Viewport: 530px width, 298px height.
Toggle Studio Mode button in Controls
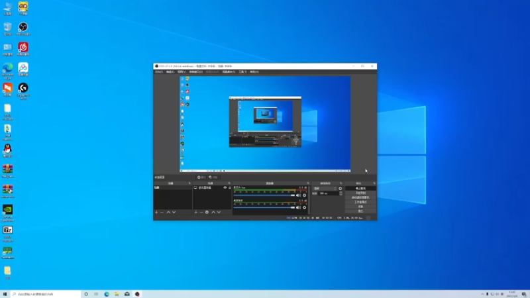pyautogui.click(x=360, y=202)
